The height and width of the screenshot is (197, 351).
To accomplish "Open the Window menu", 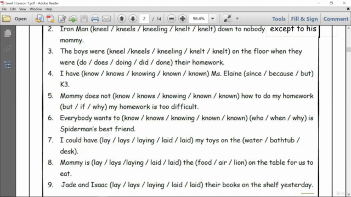I will point(36,9).
